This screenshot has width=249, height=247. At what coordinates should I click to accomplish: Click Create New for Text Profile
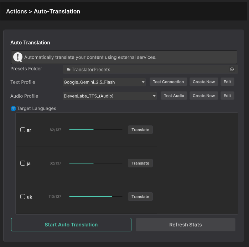204,82
